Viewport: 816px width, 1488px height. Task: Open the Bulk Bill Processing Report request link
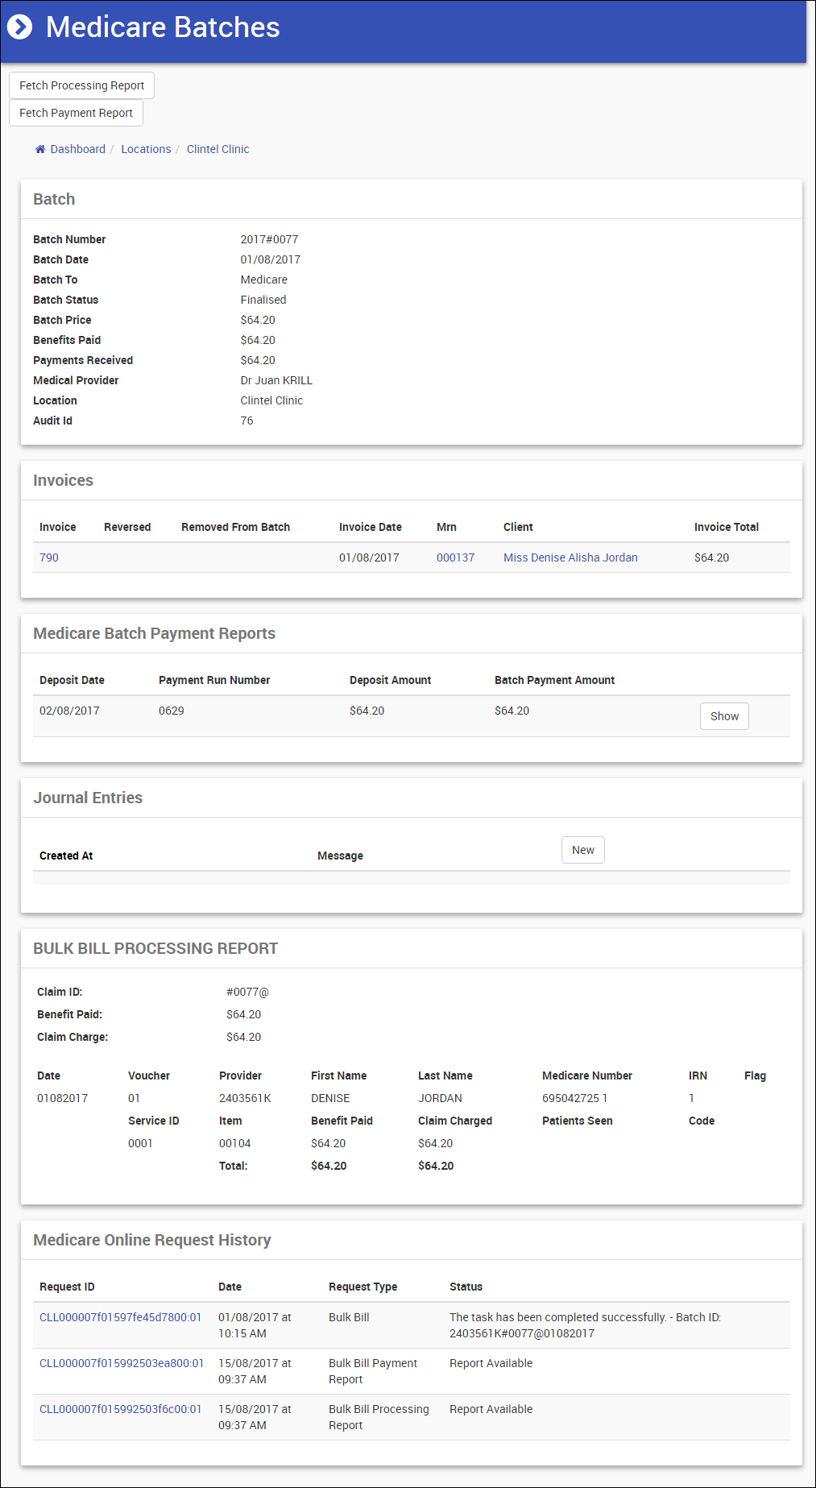120,1409
